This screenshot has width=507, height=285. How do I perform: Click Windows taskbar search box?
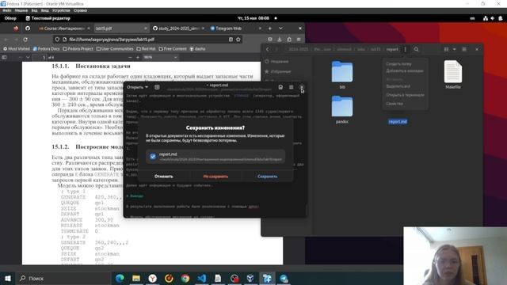[63, 279]
